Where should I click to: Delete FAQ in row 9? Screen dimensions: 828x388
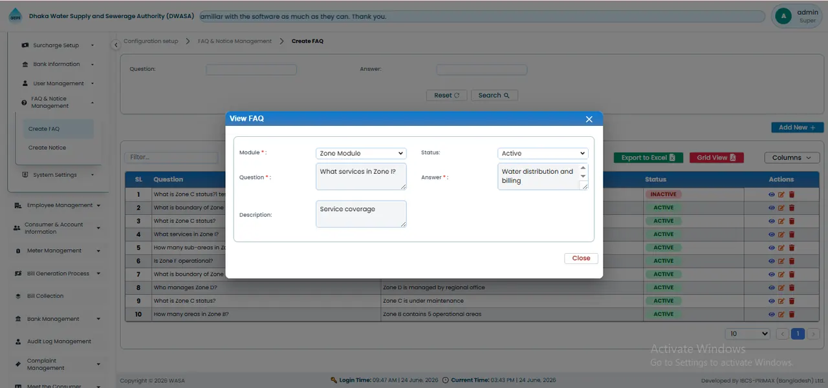point(792,301)
